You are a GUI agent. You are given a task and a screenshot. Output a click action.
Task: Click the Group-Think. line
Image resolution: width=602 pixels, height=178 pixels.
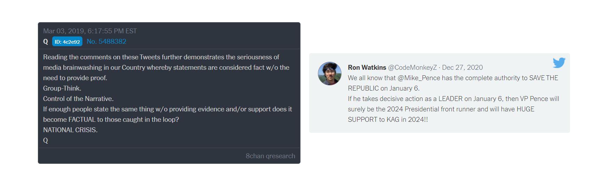[62, 88]
